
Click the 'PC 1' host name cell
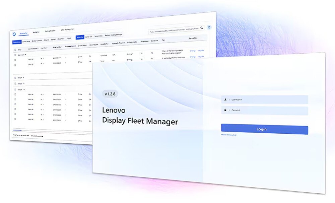click(x=42, y=59)
